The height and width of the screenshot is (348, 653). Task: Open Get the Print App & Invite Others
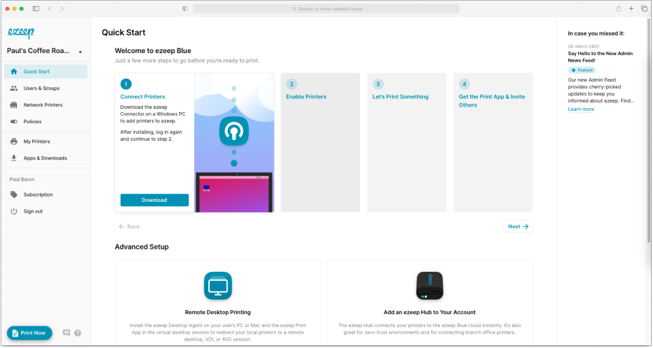[492, 101]
